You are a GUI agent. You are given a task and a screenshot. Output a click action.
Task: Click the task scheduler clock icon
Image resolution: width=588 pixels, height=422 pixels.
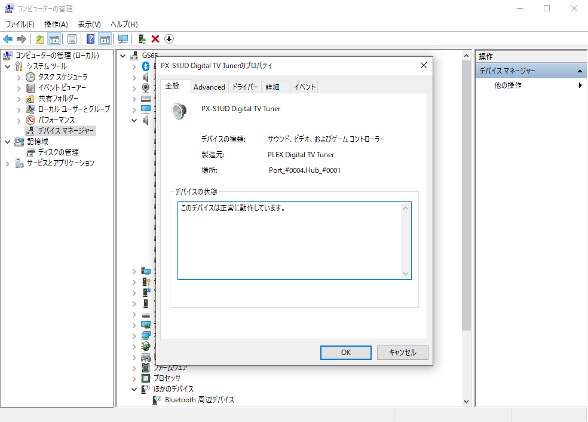pyautogui.click(x=30, y=77)
